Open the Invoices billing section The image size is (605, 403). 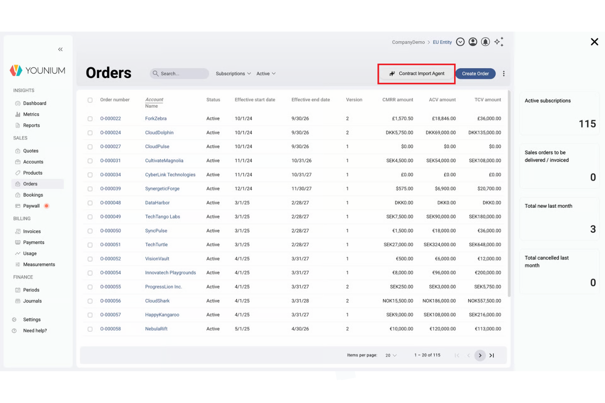point(31,231)
